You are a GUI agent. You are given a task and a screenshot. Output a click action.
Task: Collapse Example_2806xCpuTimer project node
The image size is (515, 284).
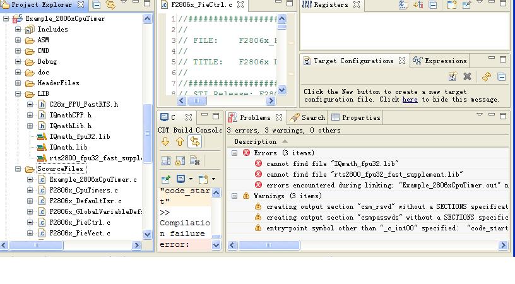coord(6,19)
